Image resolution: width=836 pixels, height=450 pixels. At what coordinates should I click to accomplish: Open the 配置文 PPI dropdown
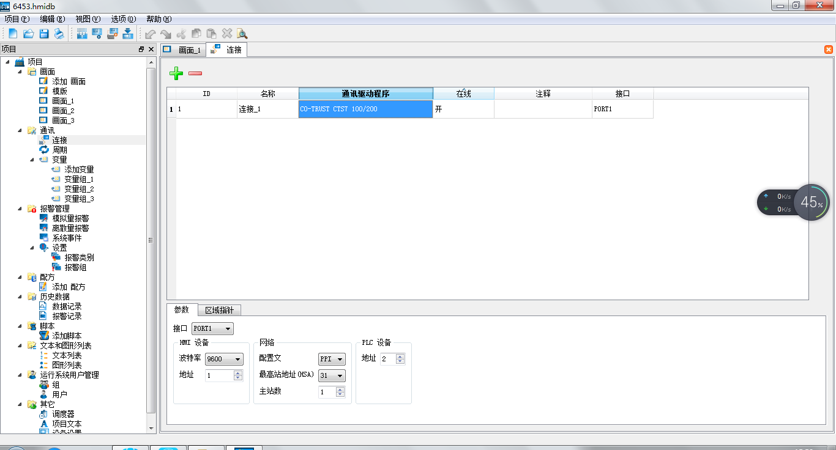332,359
